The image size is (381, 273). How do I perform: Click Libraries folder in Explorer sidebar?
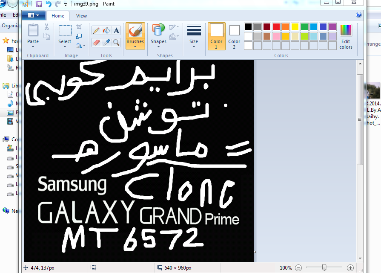point(6,86)
